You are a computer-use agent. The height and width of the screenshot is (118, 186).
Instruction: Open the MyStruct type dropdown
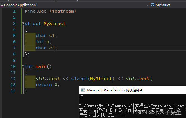point(168,5)
